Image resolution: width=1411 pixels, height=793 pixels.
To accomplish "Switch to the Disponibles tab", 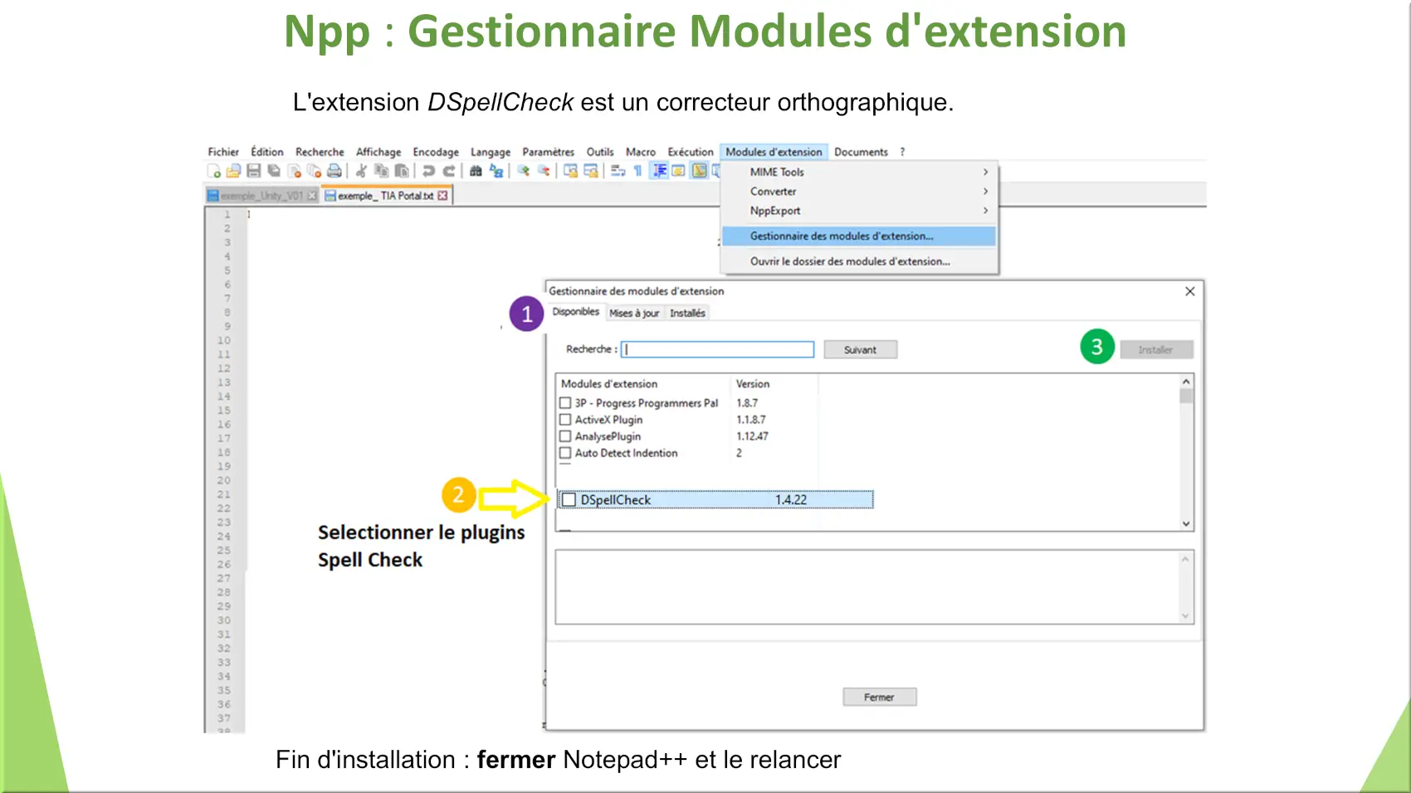I will coord(575,312).
